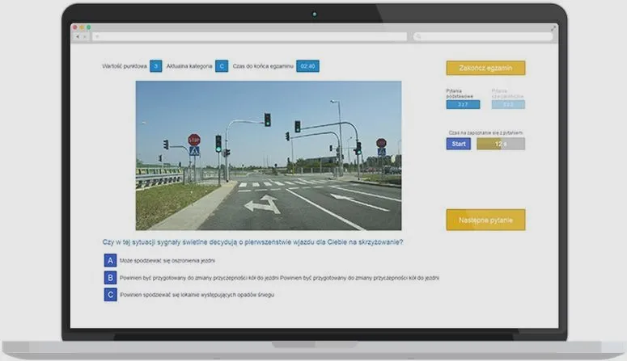The image size is (627, 361).
Task: Click the question reading time progress bar
Action: 501,144
